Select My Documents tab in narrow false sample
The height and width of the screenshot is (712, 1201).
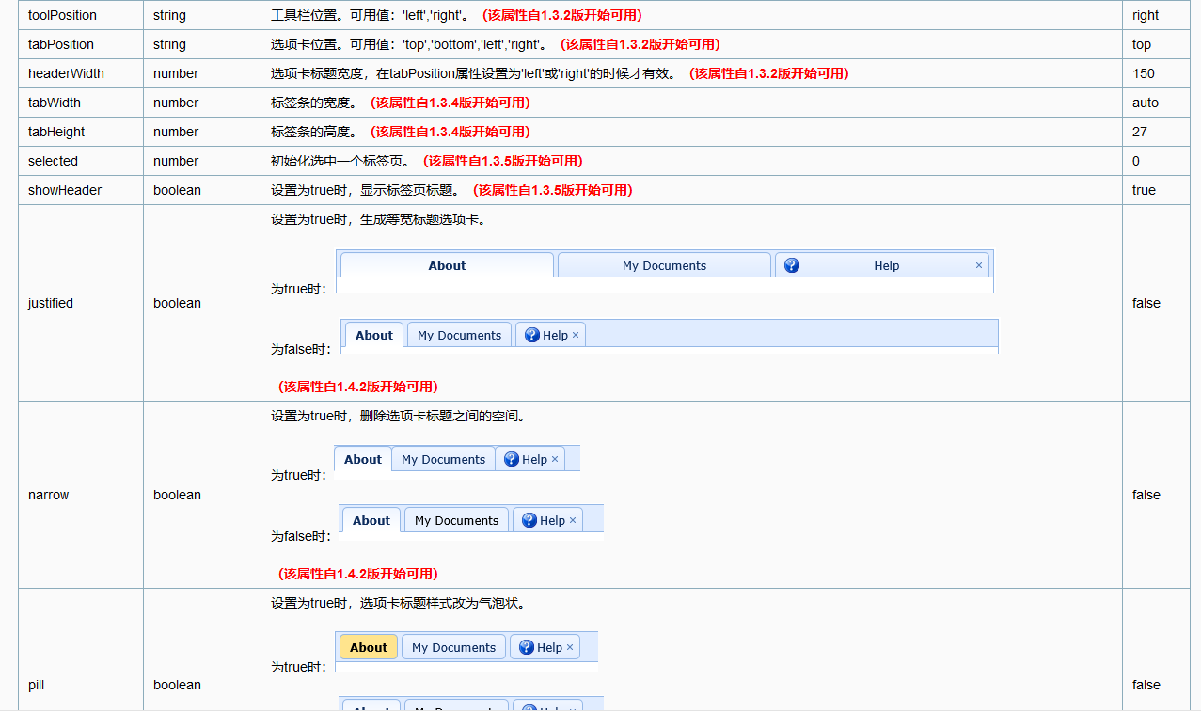coord(457,520)
